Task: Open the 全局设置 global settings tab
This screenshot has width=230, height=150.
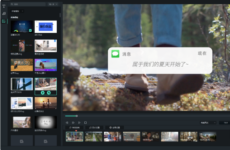Action: [115, 127]
